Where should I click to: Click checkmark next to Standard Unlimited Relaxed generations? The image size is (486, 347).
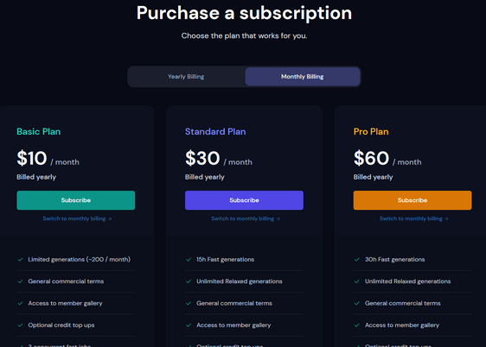[189, 281]
